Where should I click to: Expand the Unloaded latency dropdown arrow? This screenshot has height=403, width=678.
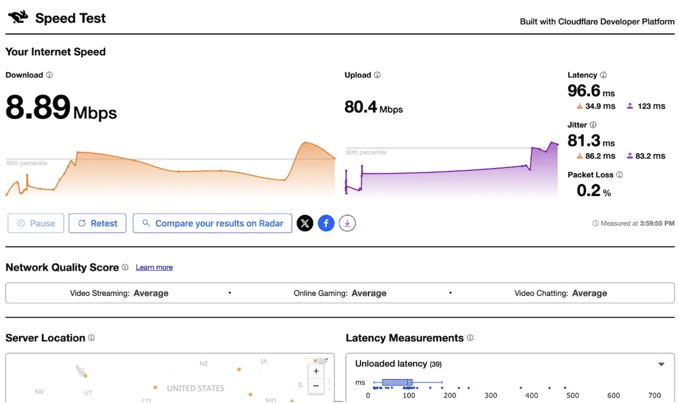click(661, 364)
